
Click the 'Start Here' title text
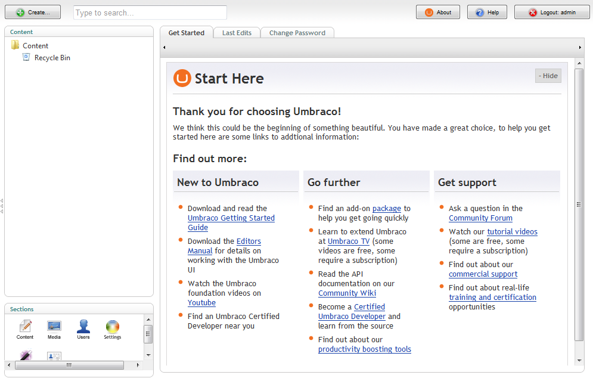click(229, 79)
